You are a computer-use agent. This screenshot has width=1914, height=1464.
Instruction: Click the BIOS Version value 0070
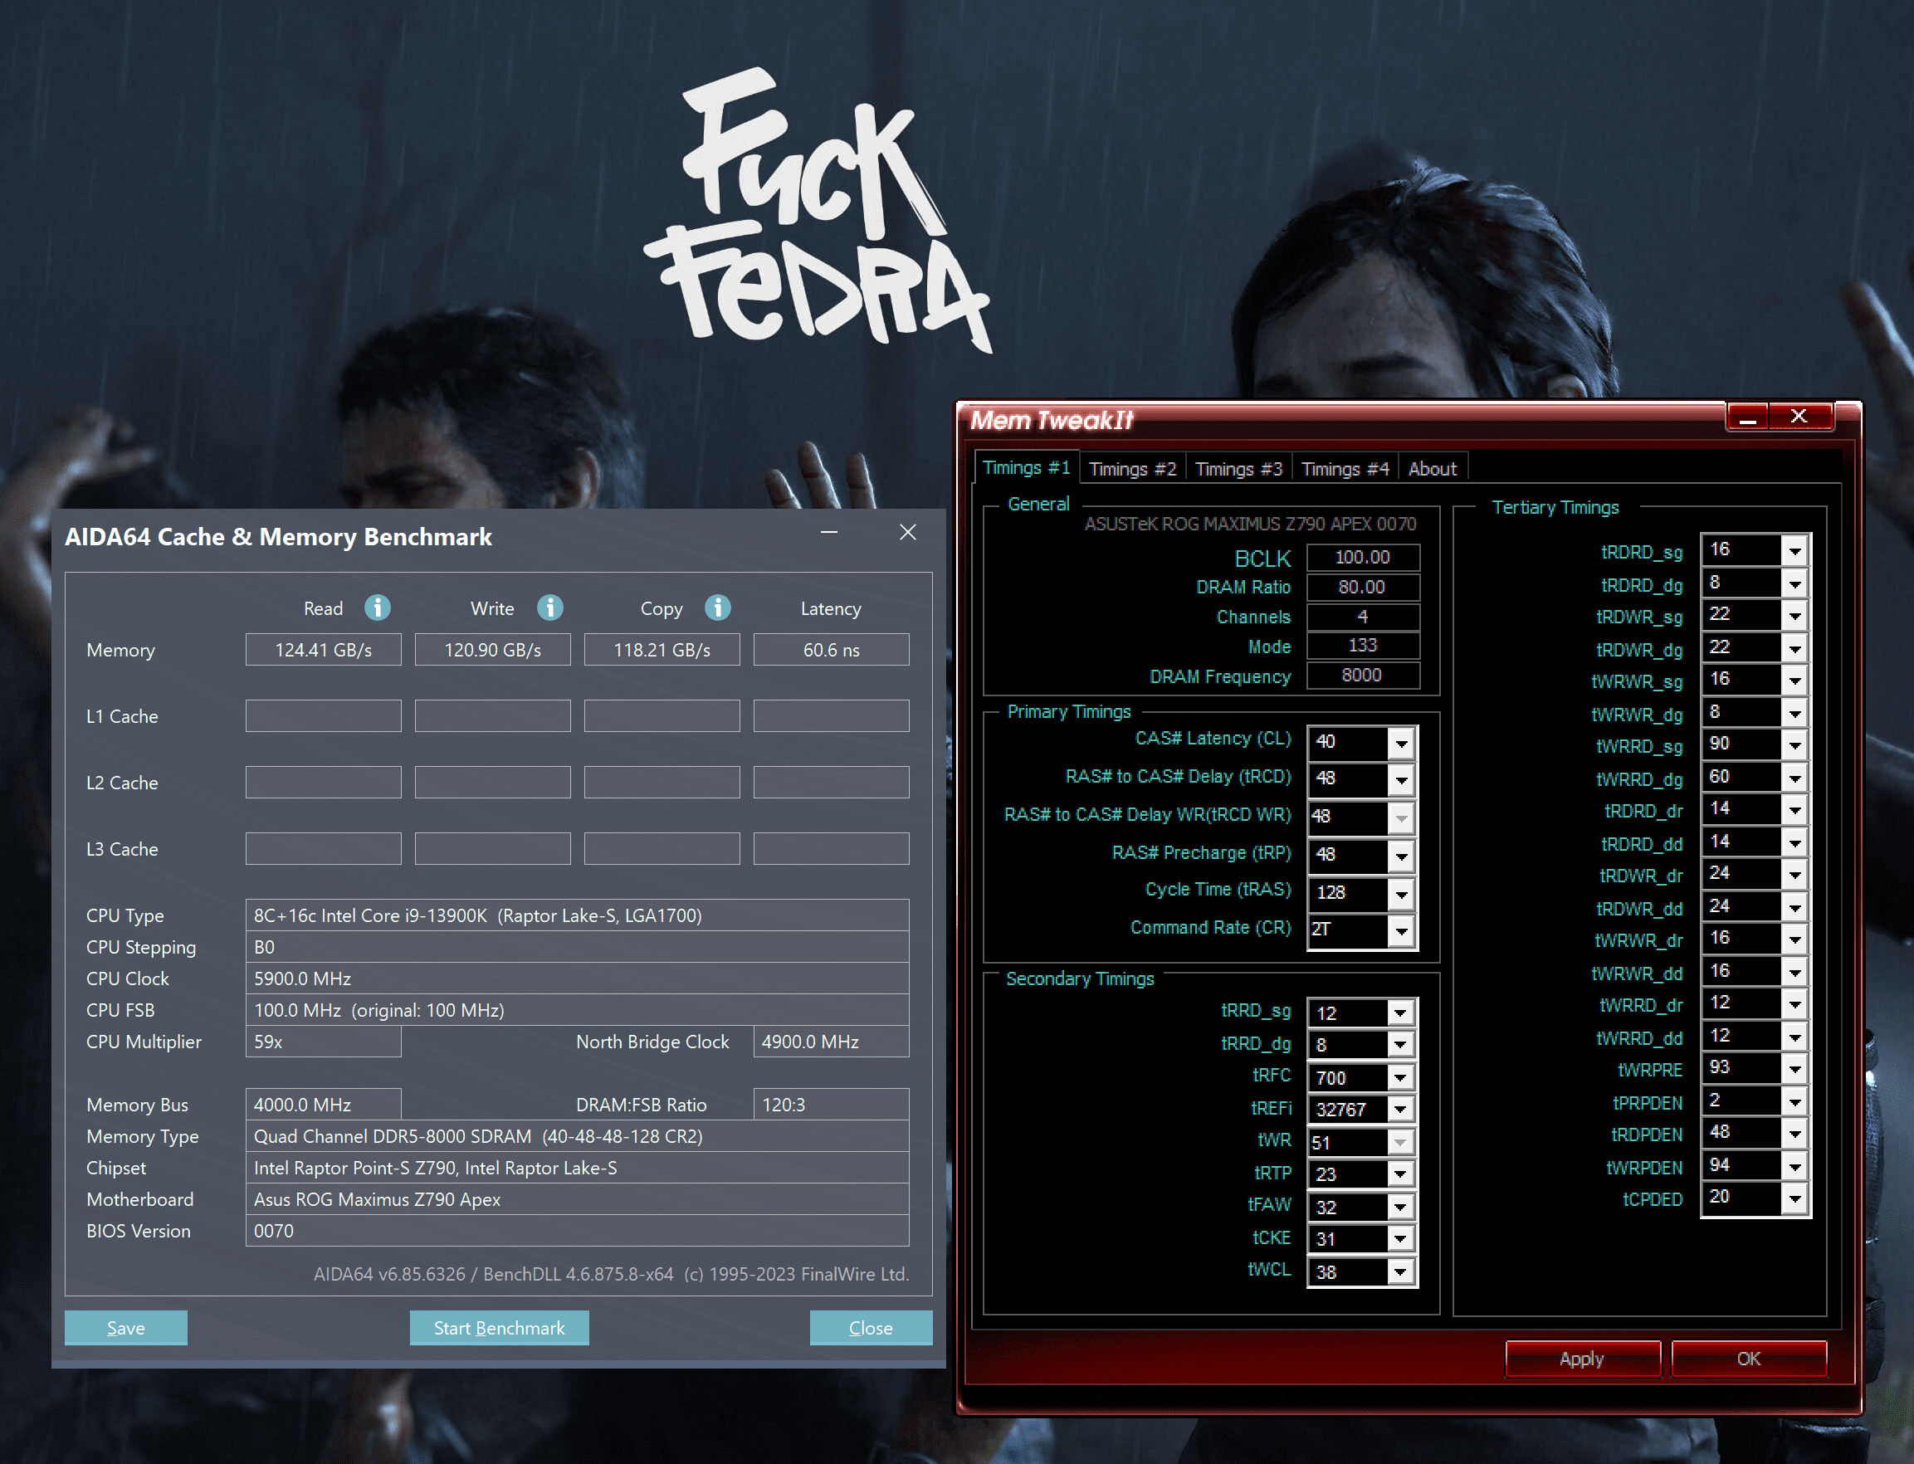(577, 1231)
